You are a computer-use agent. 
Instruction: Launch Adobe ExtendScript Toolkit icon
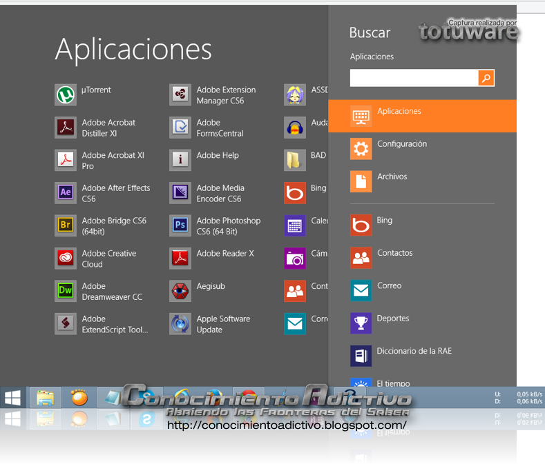click(x=66, y=323)
